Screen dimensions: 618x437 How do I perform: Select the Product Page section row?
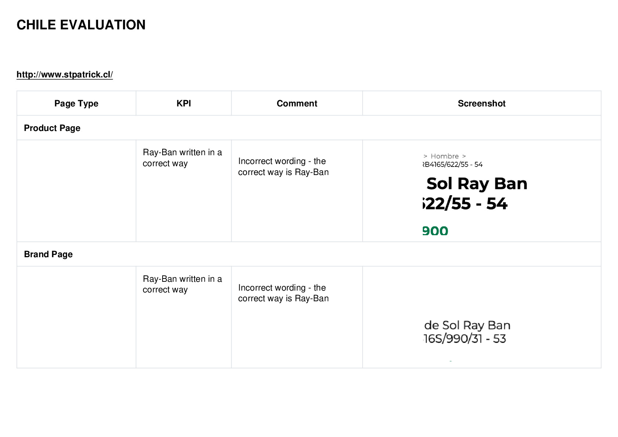coord(309,128)
